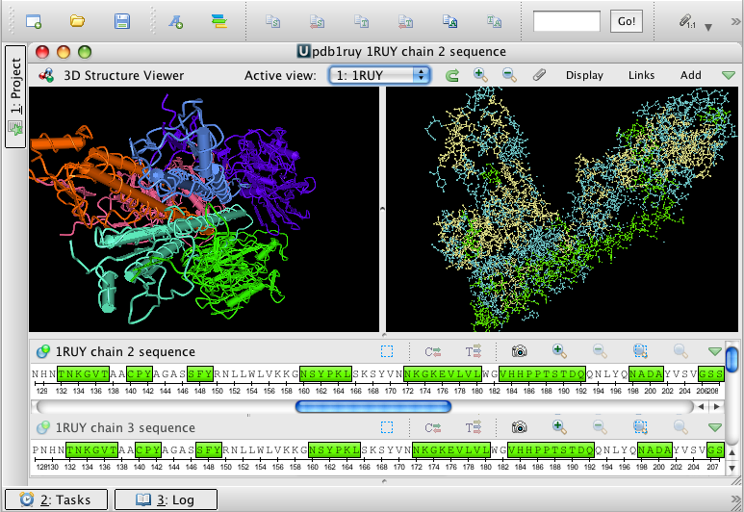Click the Display button in viewer toolbar

pos(584,75)
